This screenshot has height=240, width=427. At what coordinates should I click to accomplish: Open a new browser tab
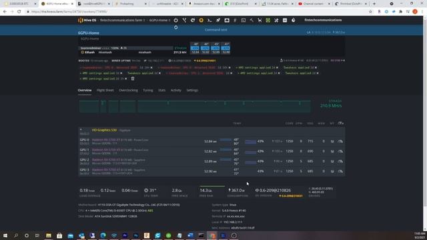tap(374, 4)
